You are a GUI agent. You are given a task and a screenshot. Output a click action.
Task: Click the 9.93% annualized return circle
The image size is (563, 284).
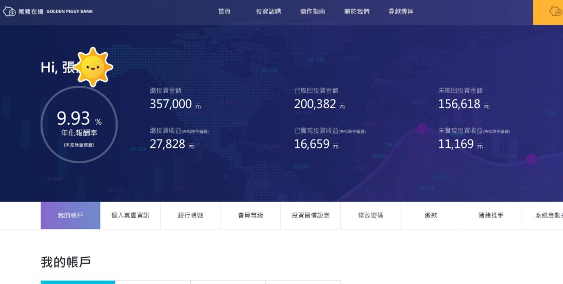pyautogui.click(x=79, y=125)
